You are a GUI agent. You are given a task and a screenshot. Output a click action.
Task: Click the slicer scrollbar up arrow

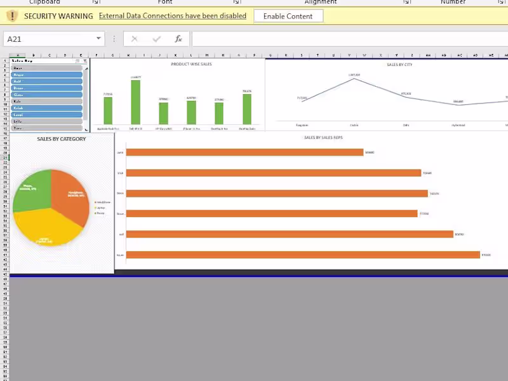tap(86, 69)
